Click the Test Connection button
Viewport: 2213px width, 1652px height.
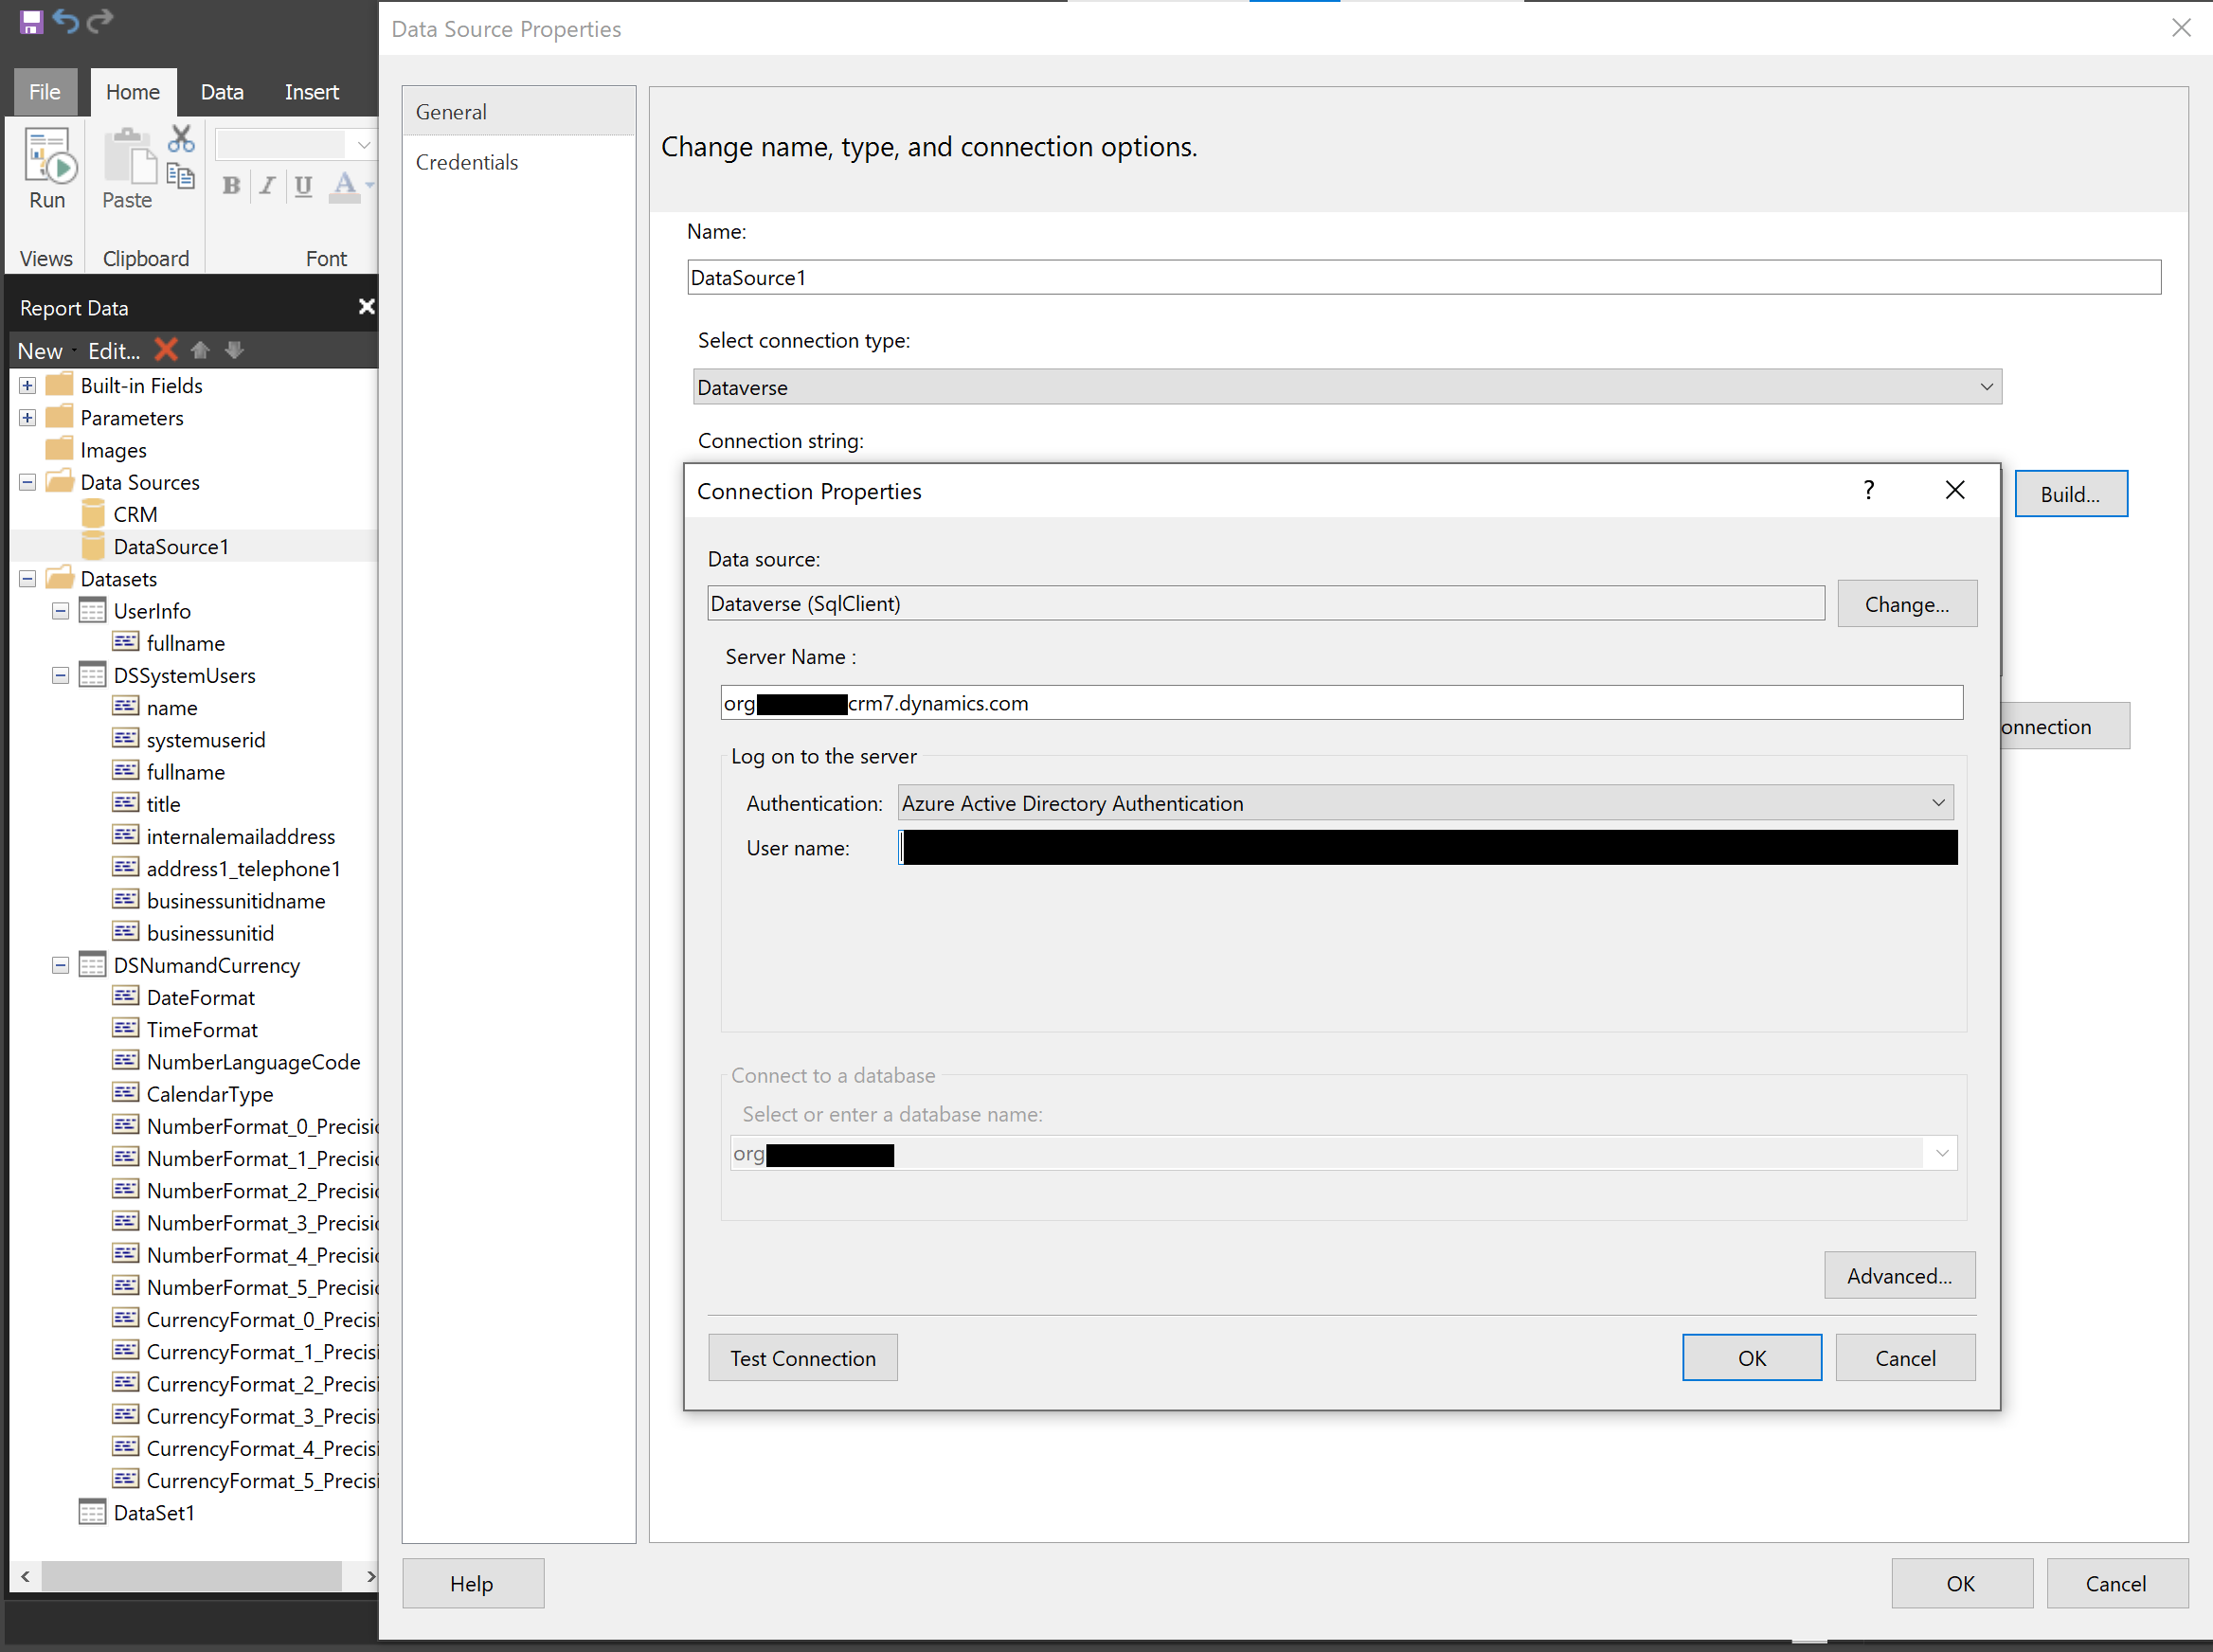click(802, 1357)
